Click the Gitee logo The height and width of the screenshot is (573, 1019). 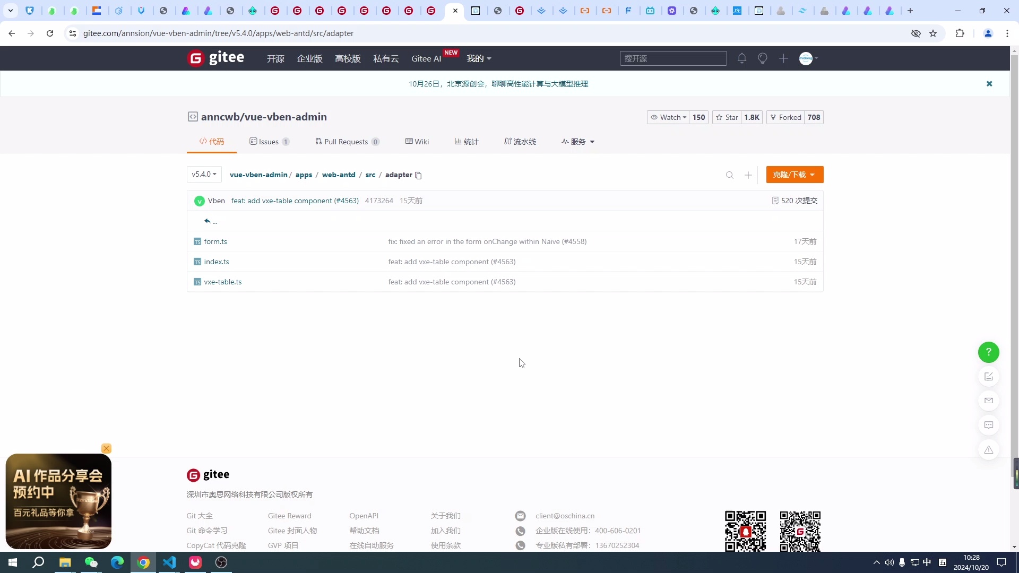pyautogui.click(x=215, y=58)
